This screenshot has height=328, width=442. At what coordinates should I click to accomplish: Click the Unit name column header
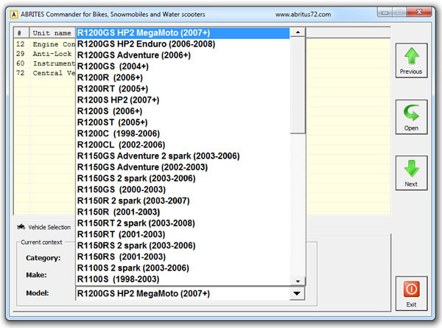(52, 33)
